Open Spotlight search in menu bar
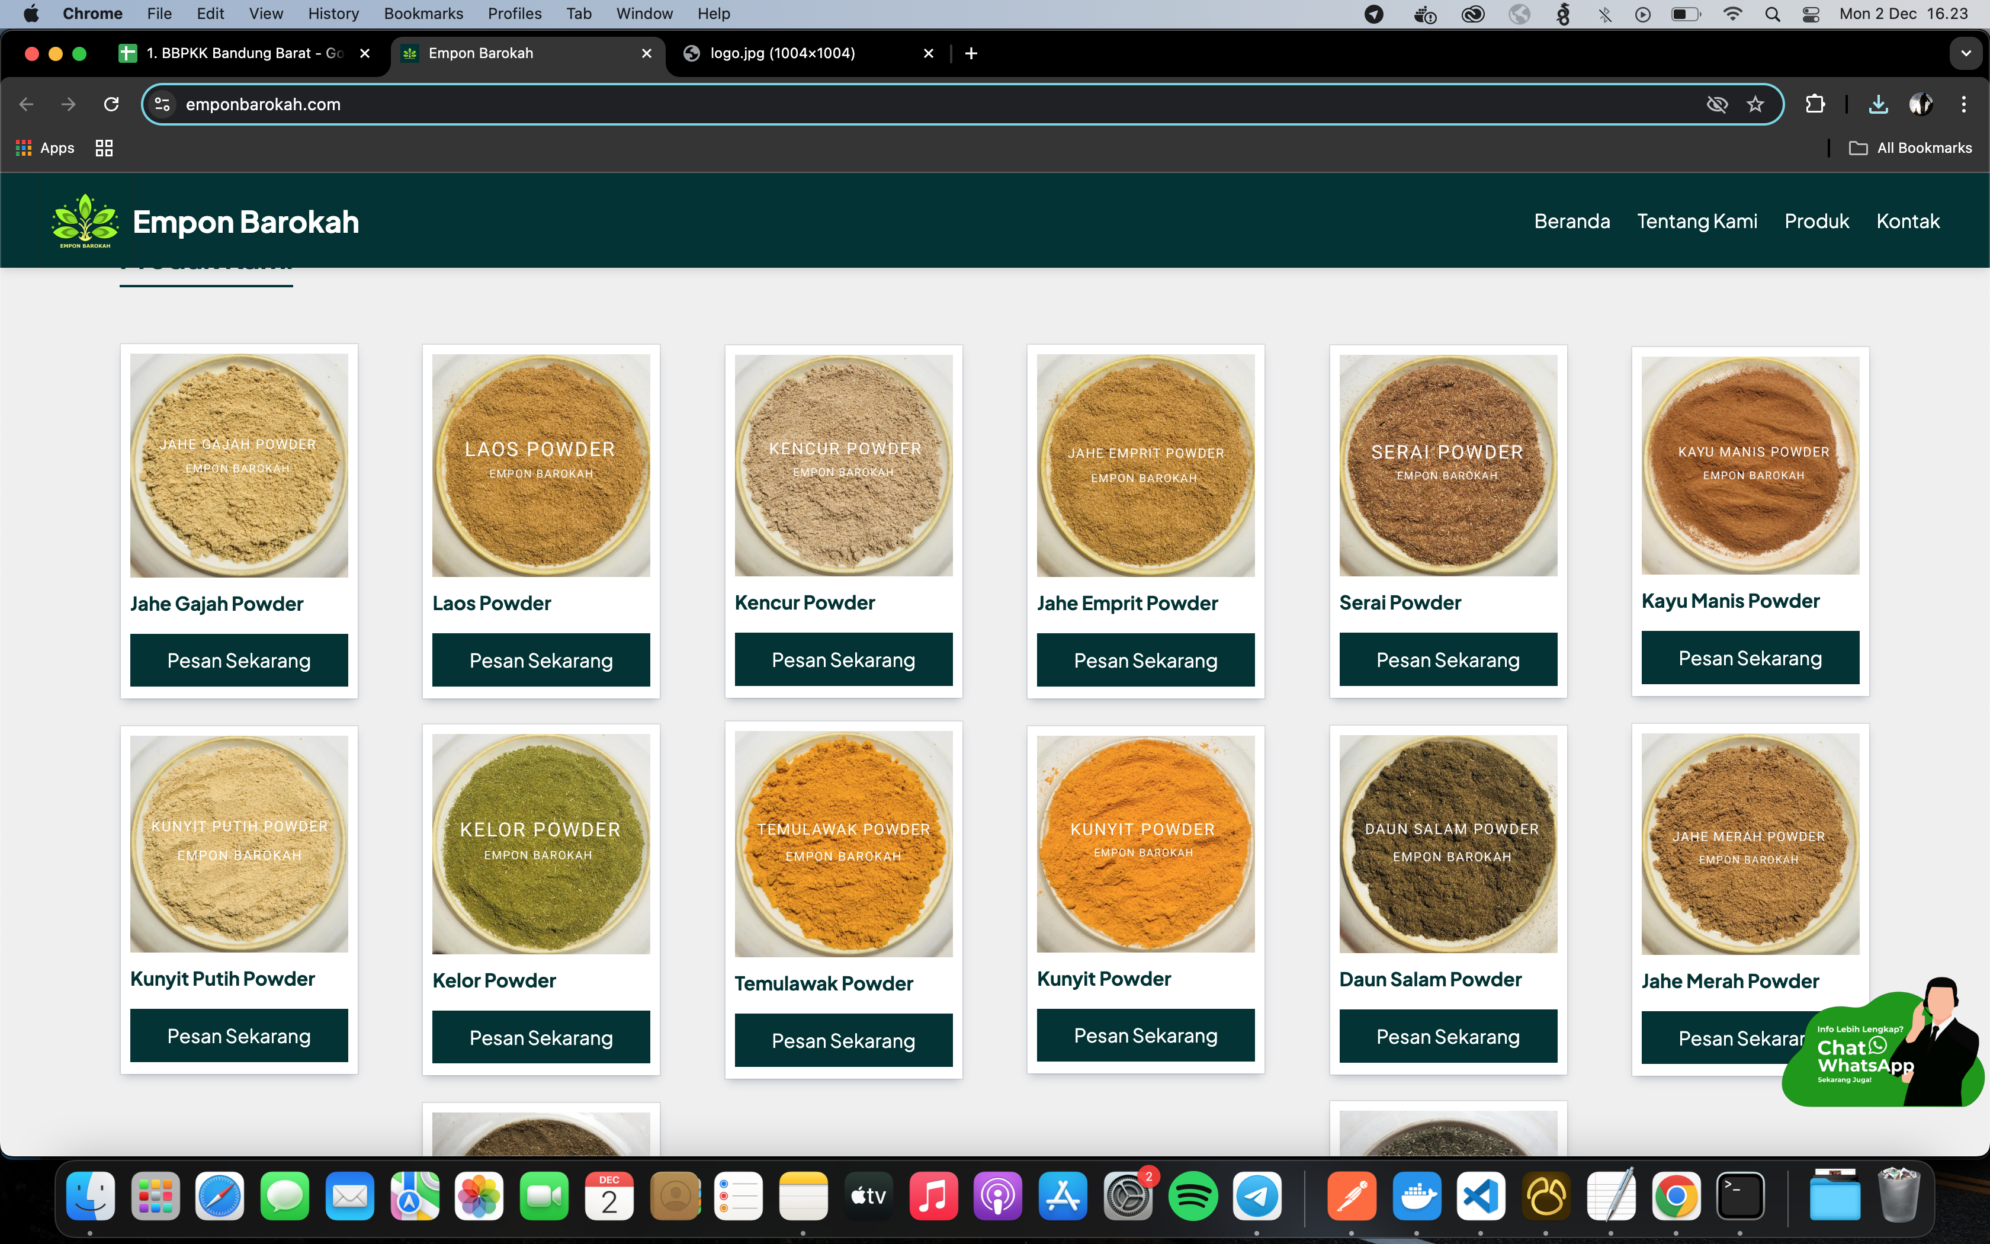Image resolution: width=1990 pixels, height=1244 pixels. pyautogui.click(x=1773, y=14)
